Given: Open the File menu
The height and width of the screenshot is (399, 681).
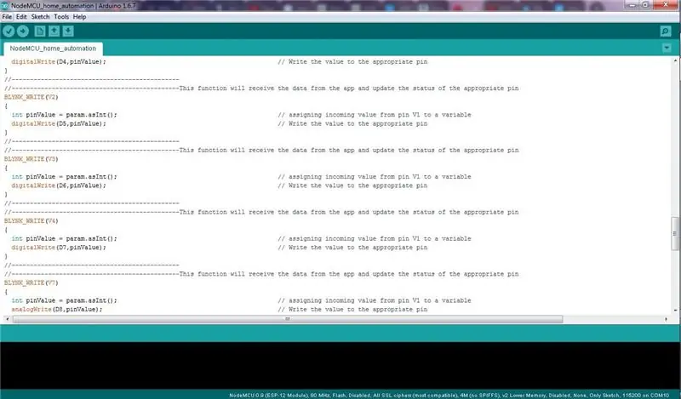Looking at the screenshot, I should coord(7,17).
